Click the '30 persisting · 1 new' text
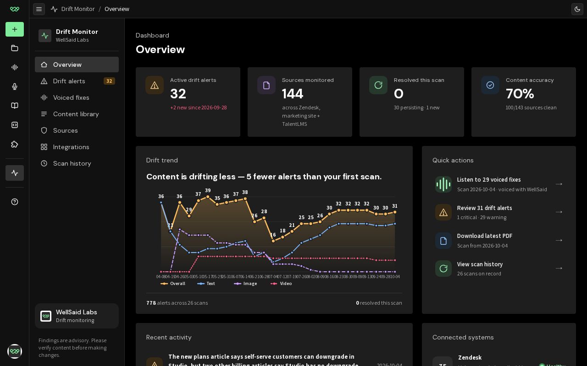Screen dimensions: 587x366 pos(417,108)
